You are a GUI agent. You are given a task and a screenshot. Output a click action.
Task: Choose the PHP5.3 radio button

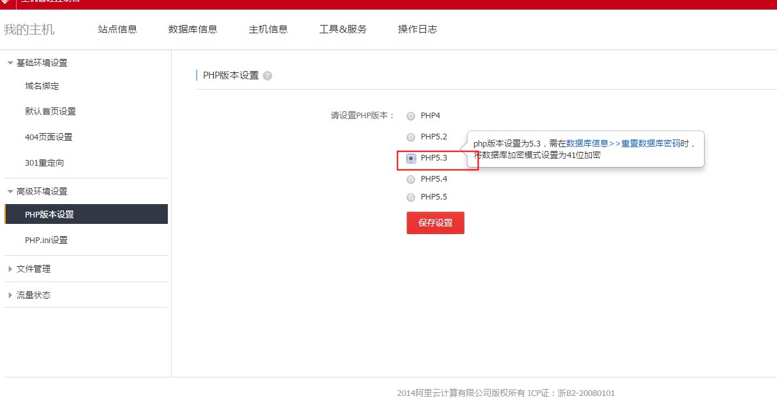click(x=411, y=158)
